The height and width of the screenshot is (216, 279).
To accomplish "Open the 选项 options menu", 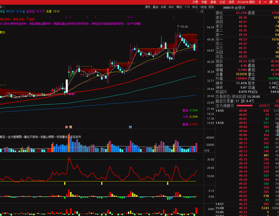I will pyautogui.click(x=231, y=2).
